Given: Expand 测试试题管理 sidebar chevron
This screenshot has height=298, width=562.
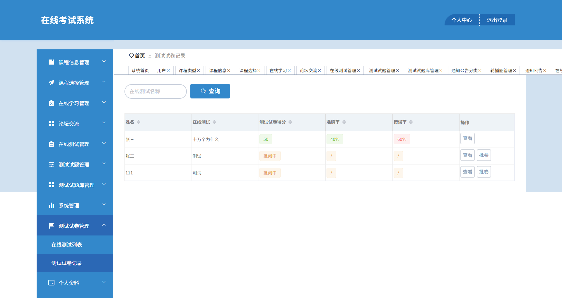Looking at the screenshot, I should click(104, 164).
